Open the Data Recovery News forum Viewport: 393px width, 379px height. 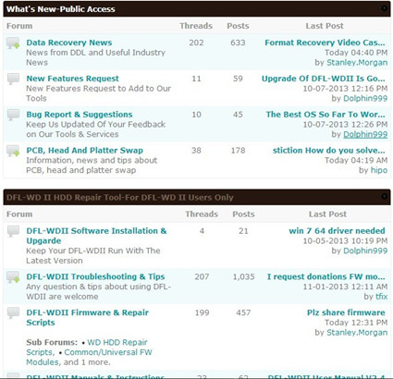(69, 43)
